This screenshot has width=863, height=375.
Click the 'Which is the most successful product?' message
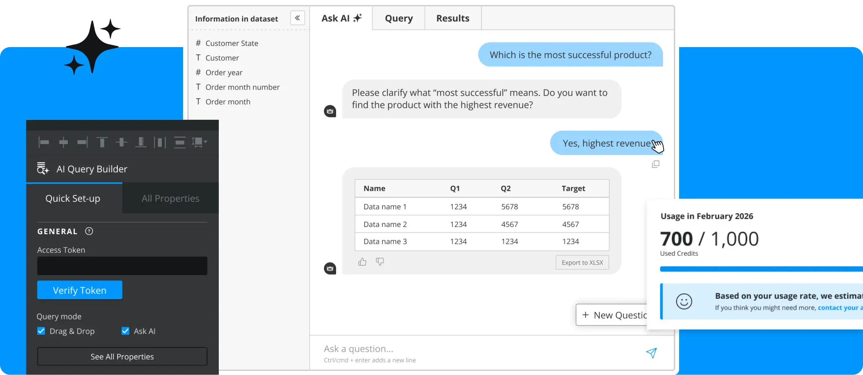coord(570,55)
